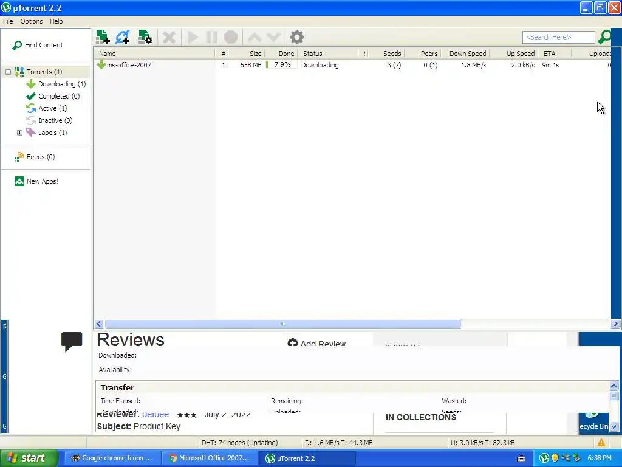The image size is (622, 467).
Task: Click the green search magnifier icon
Action: pos(604,37)
